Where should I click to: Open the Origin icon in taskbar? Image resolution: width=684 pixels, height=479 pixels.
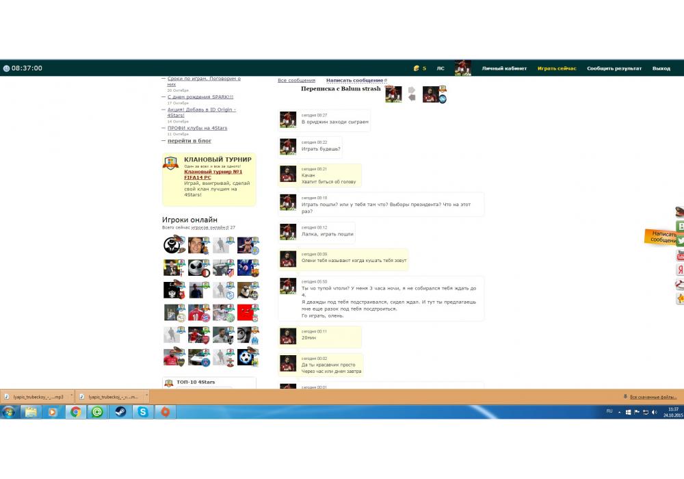click(166, 412)
